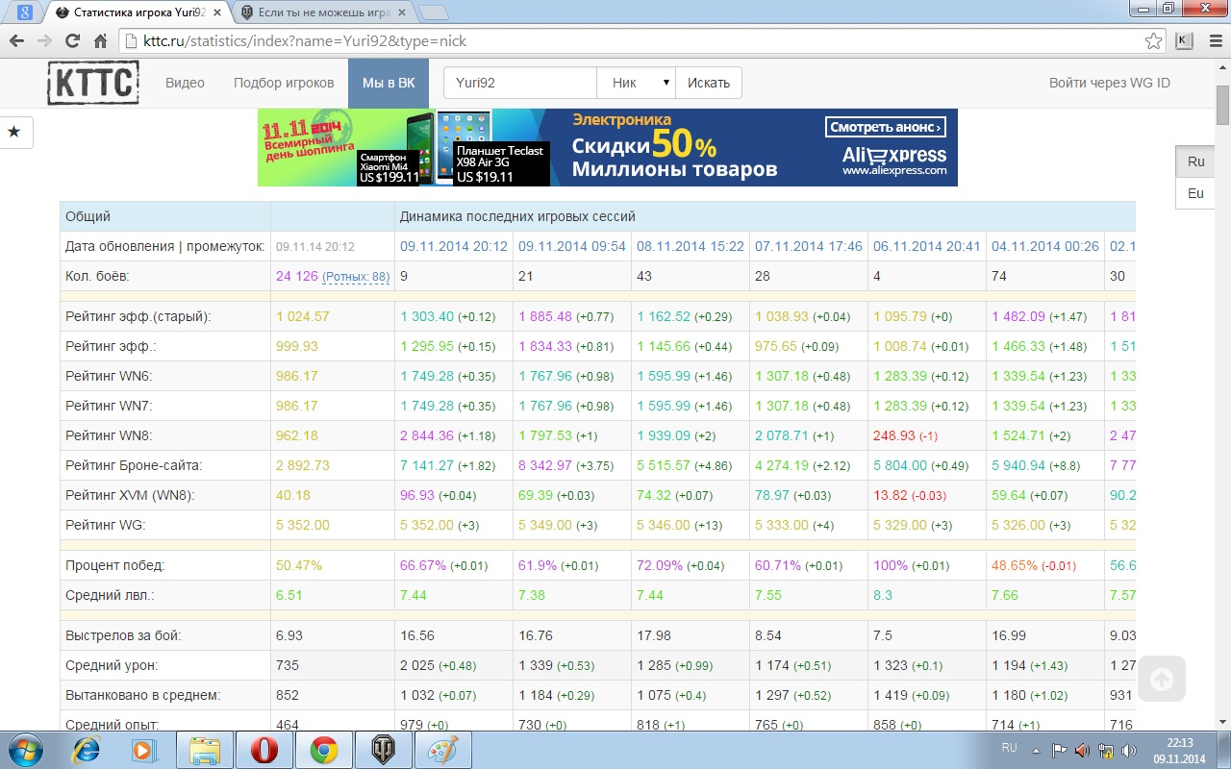This screenshot has width=1231, height=769.
Task: Click the K extension icon in the toolbar
Action: [1184, 41]
